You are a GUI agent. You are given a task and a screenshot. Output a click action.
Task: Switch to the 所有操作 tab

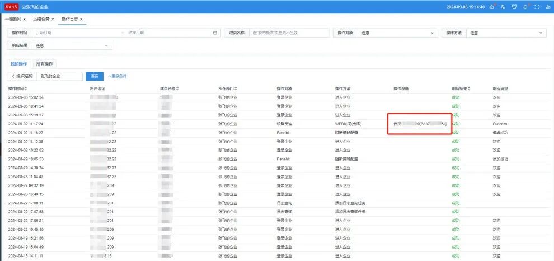click(45, 64)
